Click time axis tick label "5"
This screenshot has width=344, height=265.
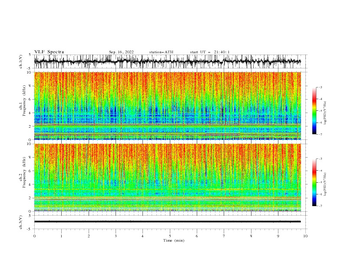pyautogui.click(x=170, y=236)
